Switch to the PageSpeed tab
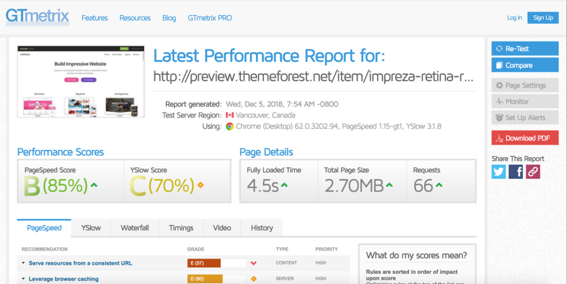567x284 pixels. tap(44, 228)
